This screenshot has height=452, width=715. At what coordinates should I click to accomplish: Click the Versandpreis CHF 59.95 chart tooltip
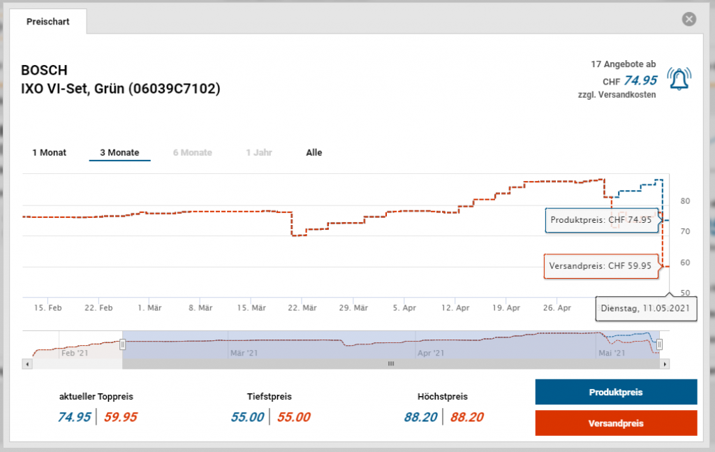point(600,265)
